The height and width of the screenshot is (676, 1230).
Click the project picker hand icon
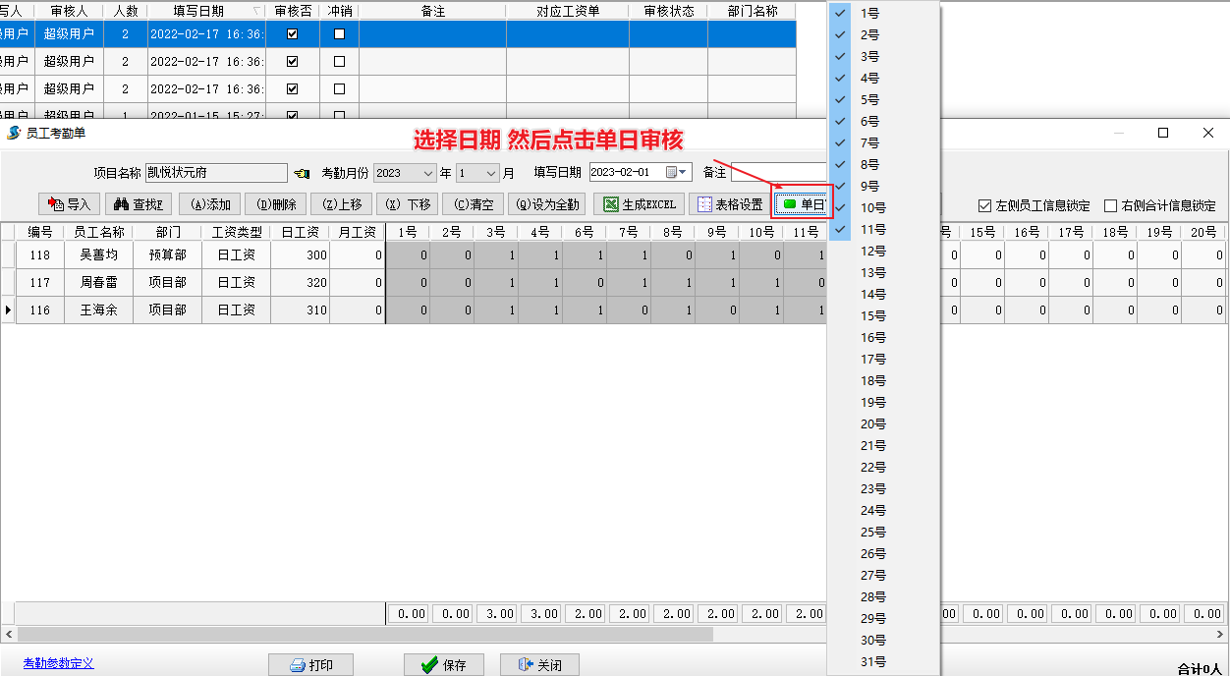(x=303, y=173)
